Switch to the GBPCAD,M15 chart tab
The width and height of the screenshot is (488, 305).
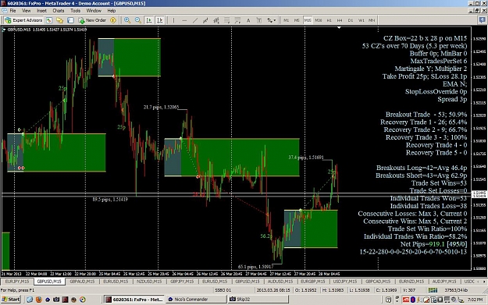click(x=378, y=282)
